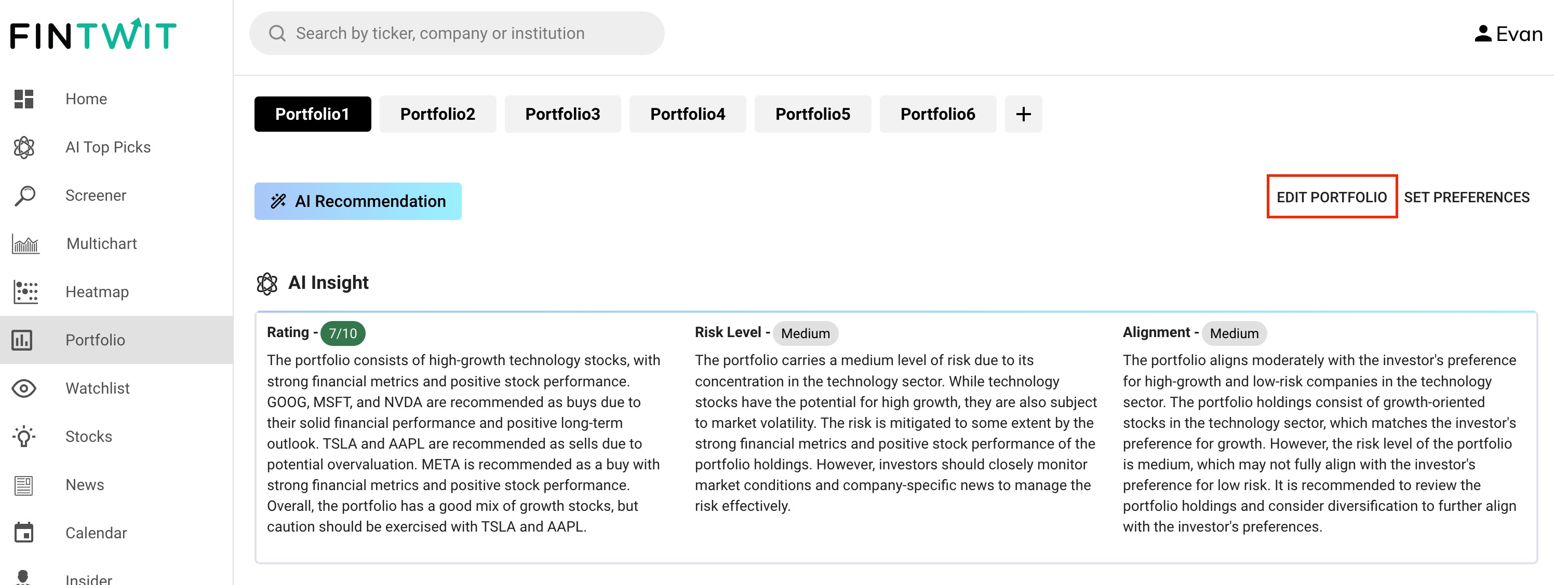
Task: Click the AI Insight atom icon
Action: coord(266,283)
